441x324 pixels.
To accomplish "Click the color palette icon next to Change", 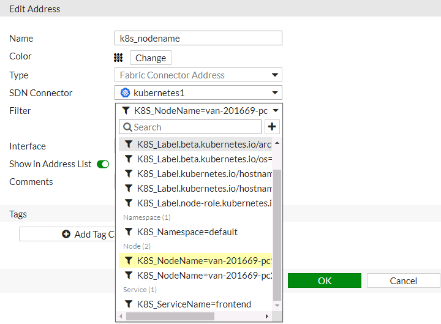I will pyautogui.click(x=119, y=58).
